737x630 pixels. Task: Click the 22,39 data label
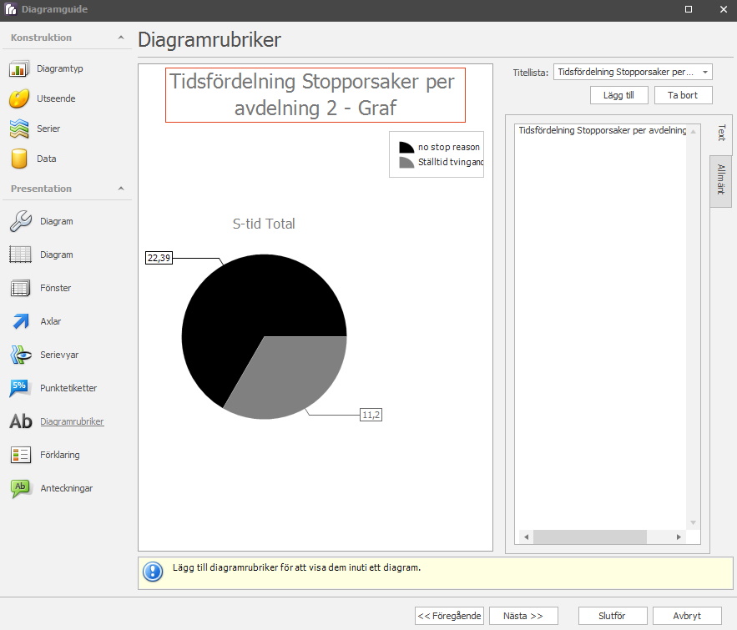tap(159, 258)
